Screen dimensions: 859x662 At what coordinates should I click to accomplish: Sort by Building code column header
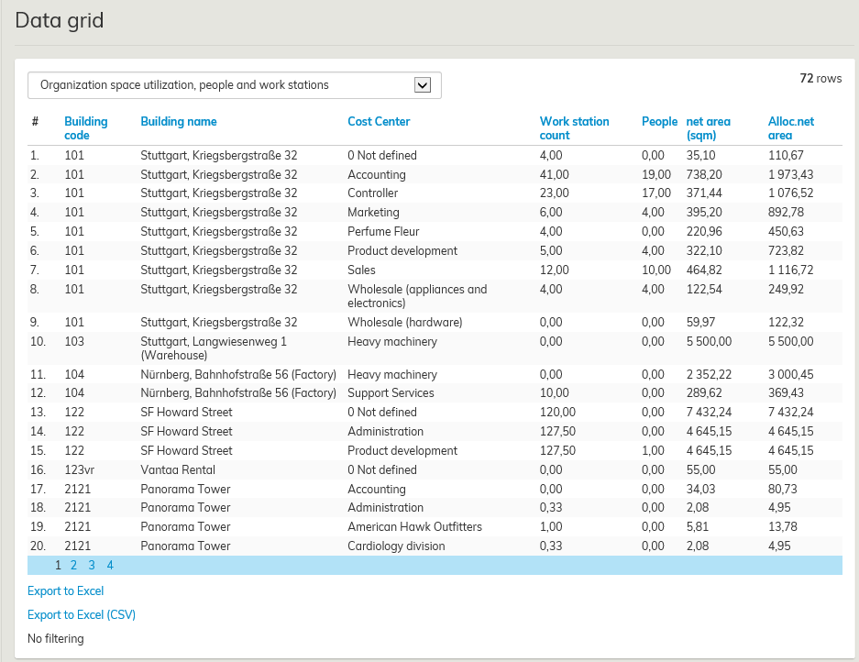[85, 127]
